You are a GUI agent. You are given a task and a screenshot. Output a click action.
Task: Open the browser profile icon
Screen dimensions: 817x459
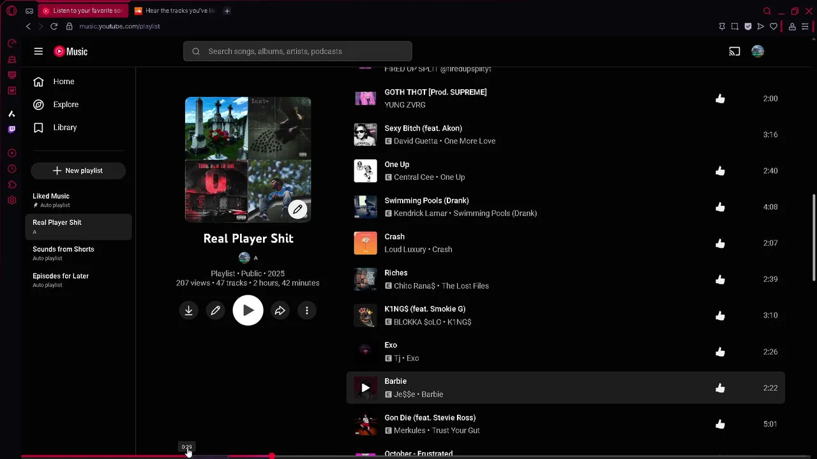point(792,26)
